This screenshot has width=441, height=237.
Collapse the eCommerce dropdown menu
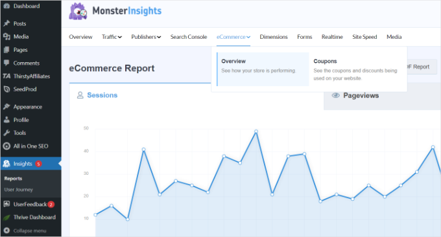(233, 37)
